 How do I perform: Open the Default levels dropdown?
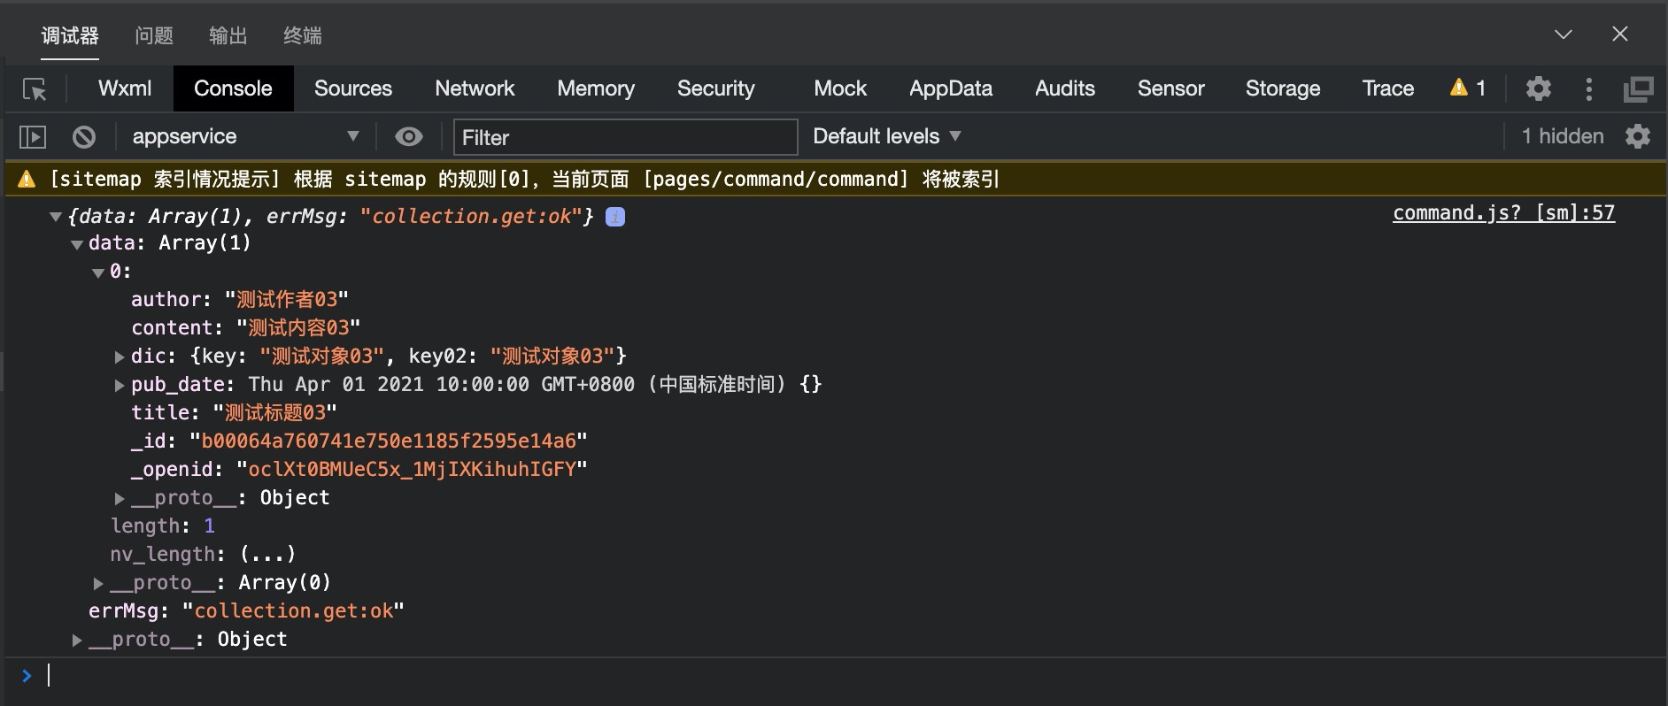pyautogui.click(x=886, y=136)
